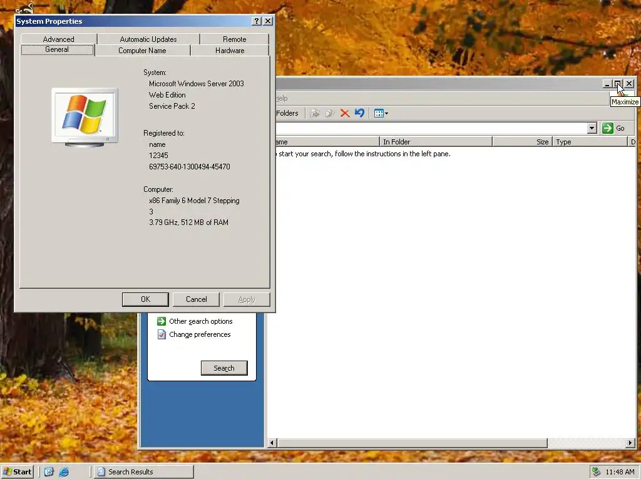The height and width of the screenshot is (480, 641).
Task: Close the System Properties dialog
Action: tap(268, 21)
